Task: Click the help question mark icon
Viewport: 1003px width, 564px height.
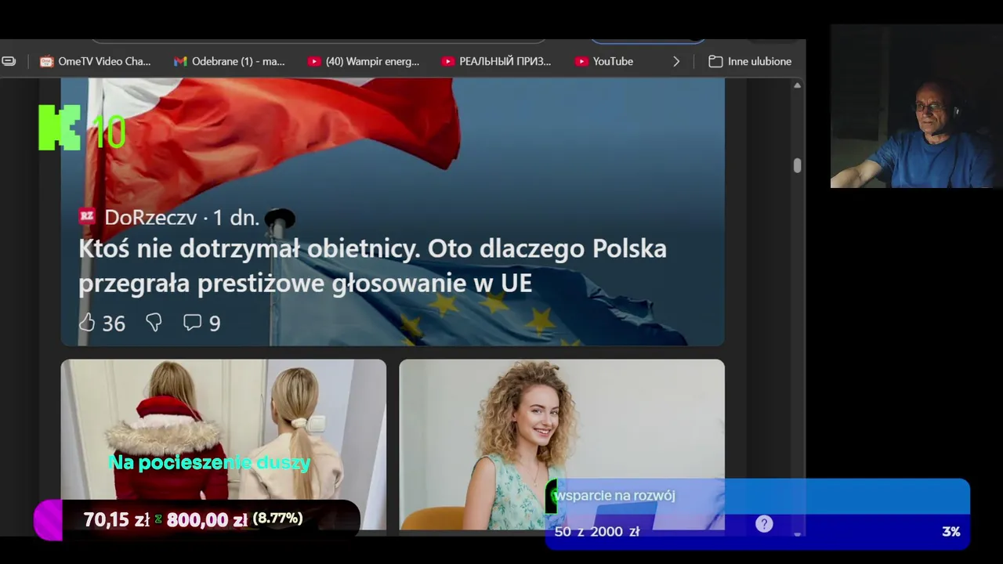Action: pyautogui.click(x=764, y=524)
